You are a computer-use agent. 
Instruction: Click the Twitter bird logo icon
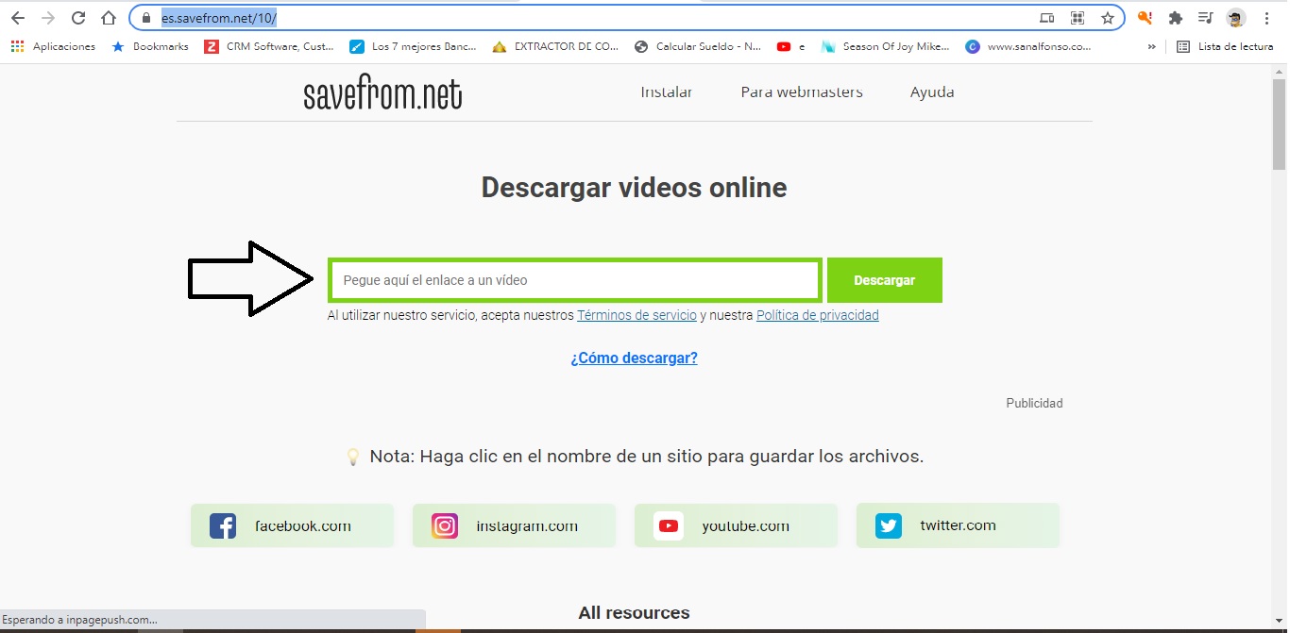tap(889, 525)
